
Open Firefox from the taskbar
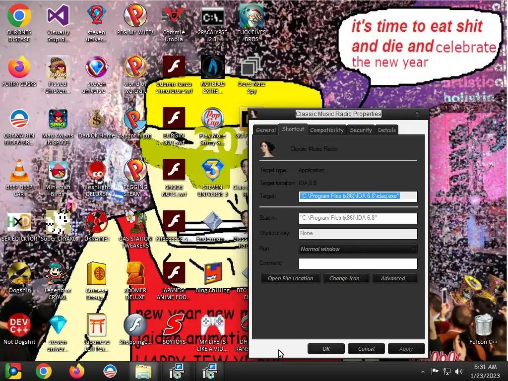point(77,371)
